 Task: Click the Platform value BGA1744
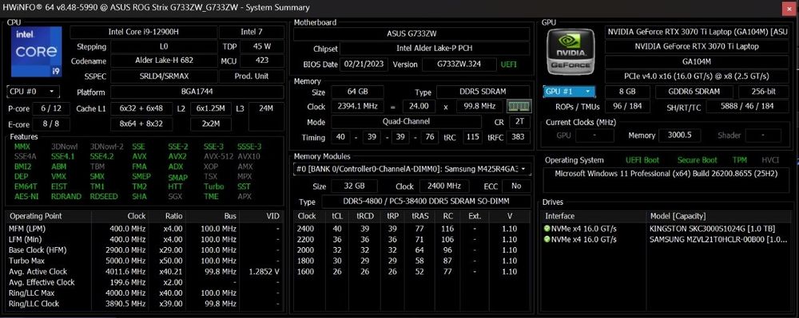[197, 92]
